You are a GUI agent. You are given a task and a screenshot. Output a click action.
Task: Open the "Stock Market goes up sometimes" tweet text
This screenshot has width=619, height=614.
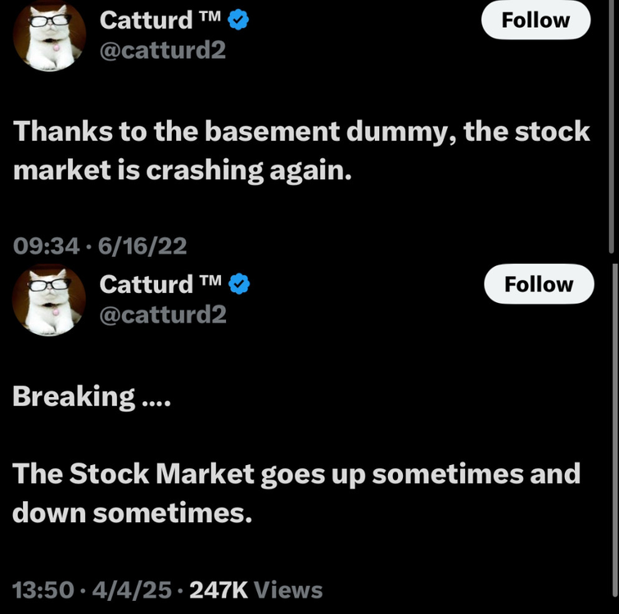coord(296,494)
